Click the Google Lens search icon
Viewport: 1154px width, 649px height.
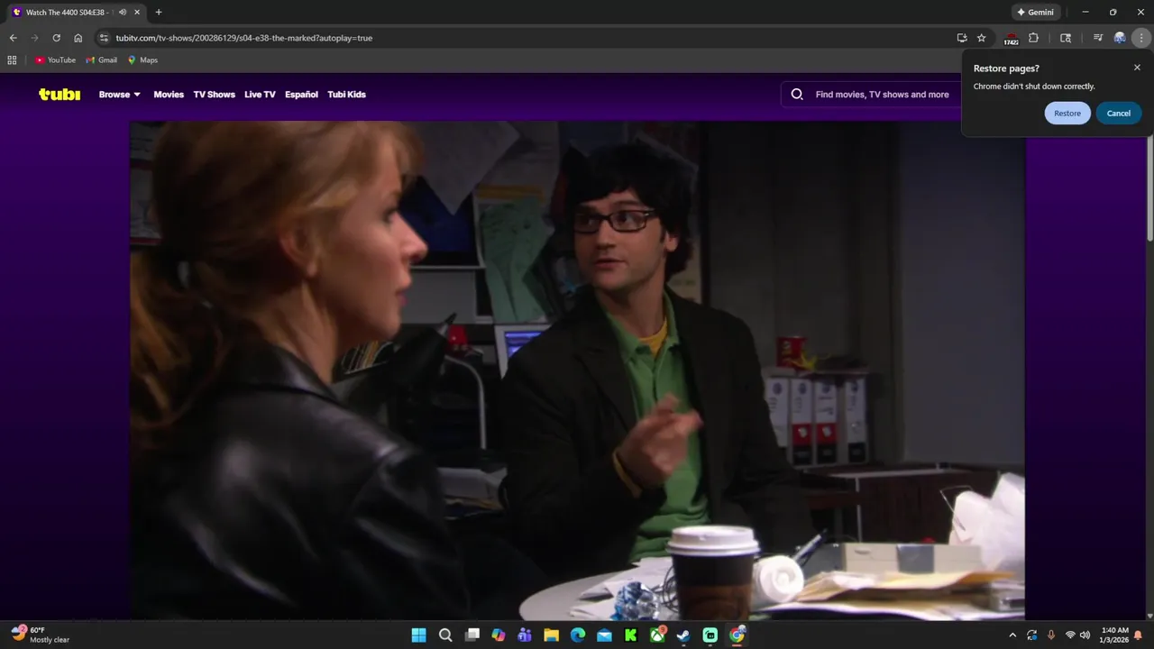1066,38
